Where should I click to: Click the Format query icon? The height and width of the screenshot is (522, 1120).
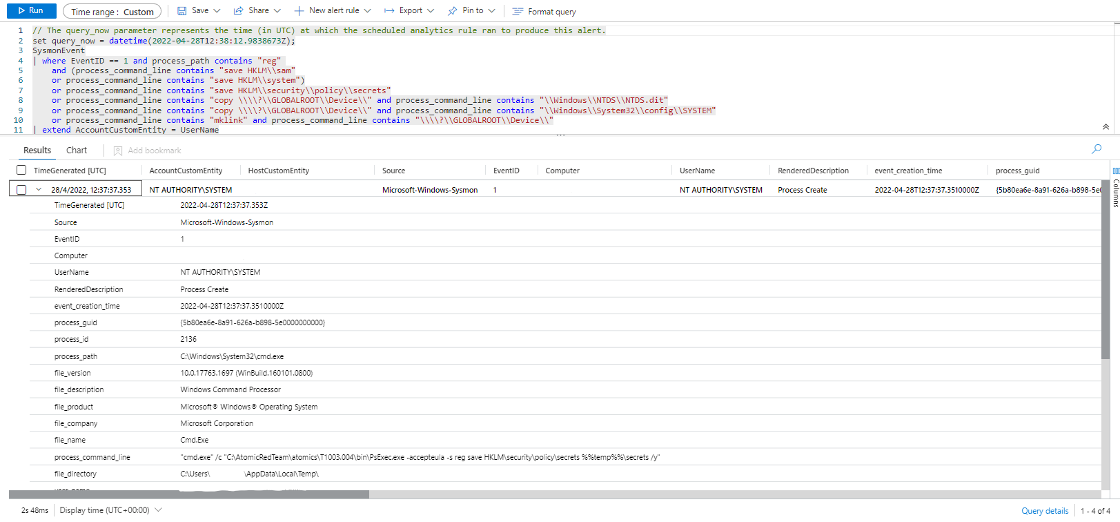click(518, 12)
